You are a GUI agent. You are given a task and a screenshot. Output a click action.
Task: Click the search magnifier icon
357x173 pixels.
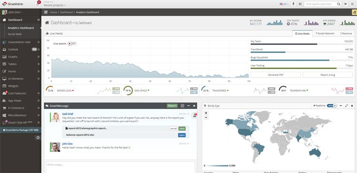pos(339,4)
